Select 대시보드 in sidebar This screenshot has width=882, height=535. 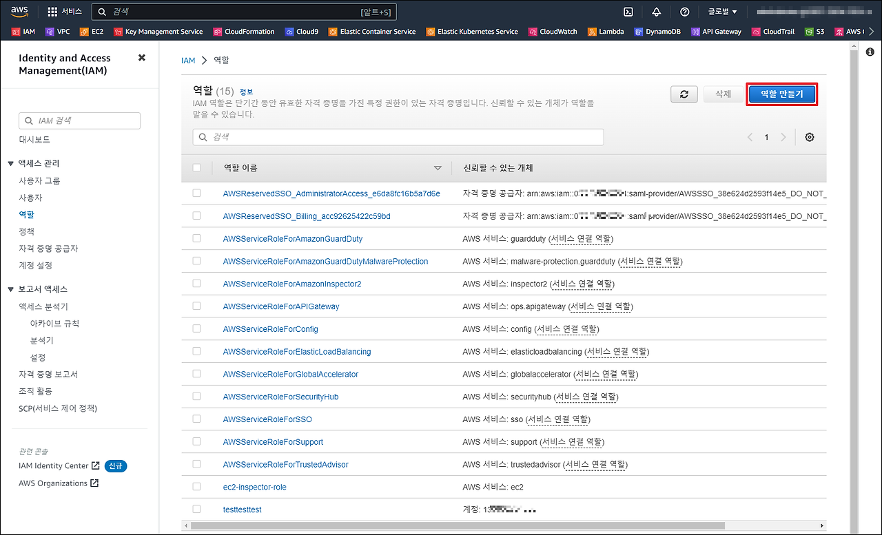coord(34,139)
